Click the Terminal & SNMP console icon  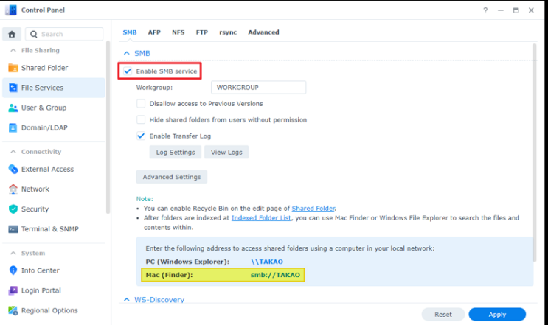pyautogui.click(x=13, y=229)
